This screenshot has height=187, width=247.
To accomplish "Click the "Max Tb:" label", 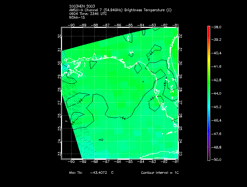I will pyautogui.click(x=76, y=173).
